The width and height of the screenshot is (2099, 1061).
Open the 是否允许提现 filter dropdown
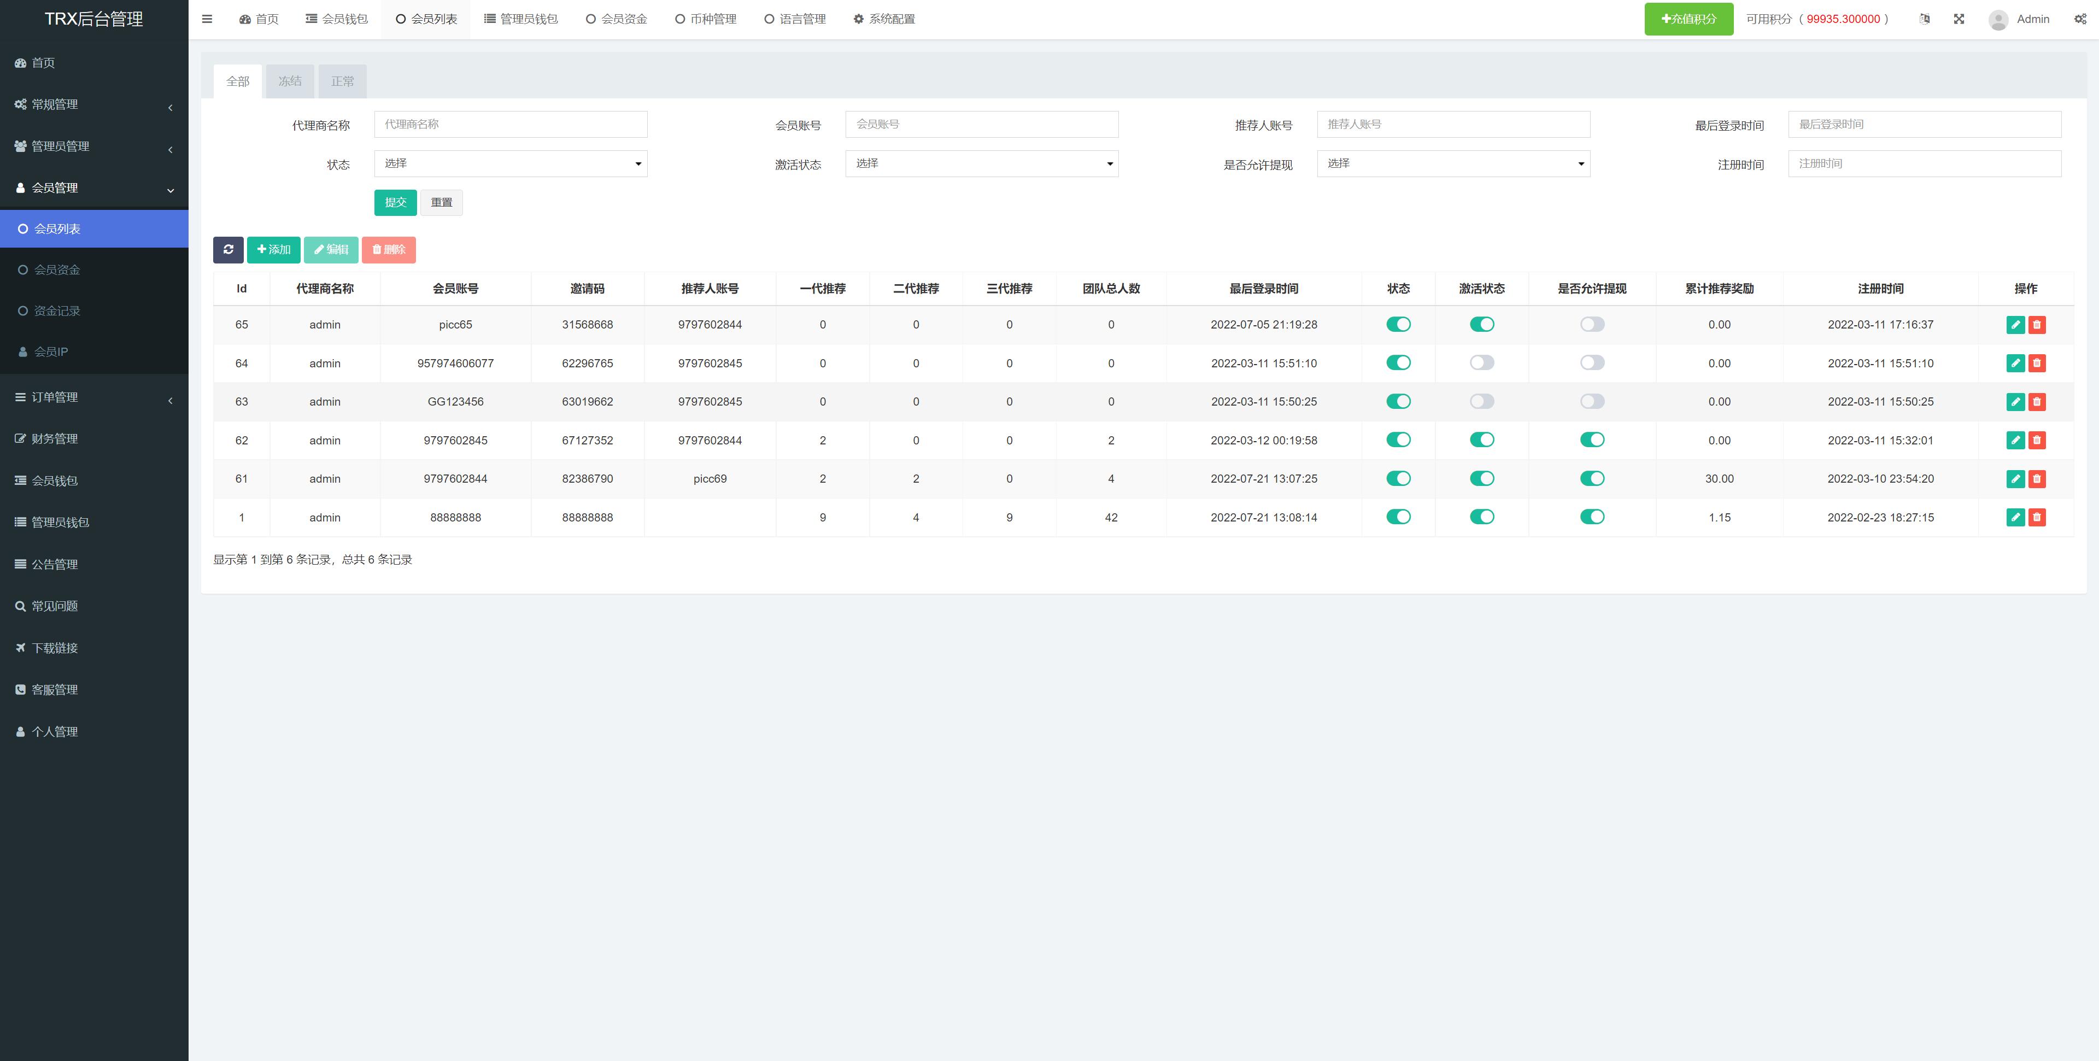point(1453,164)
